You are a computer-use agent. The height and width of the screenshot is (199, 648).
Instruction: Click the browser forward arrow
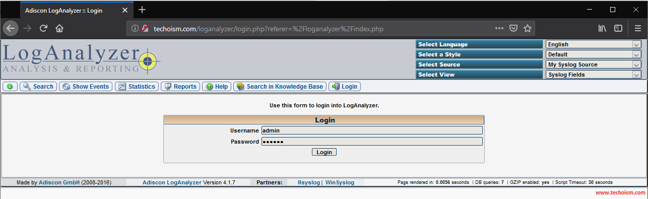point(27,28)
